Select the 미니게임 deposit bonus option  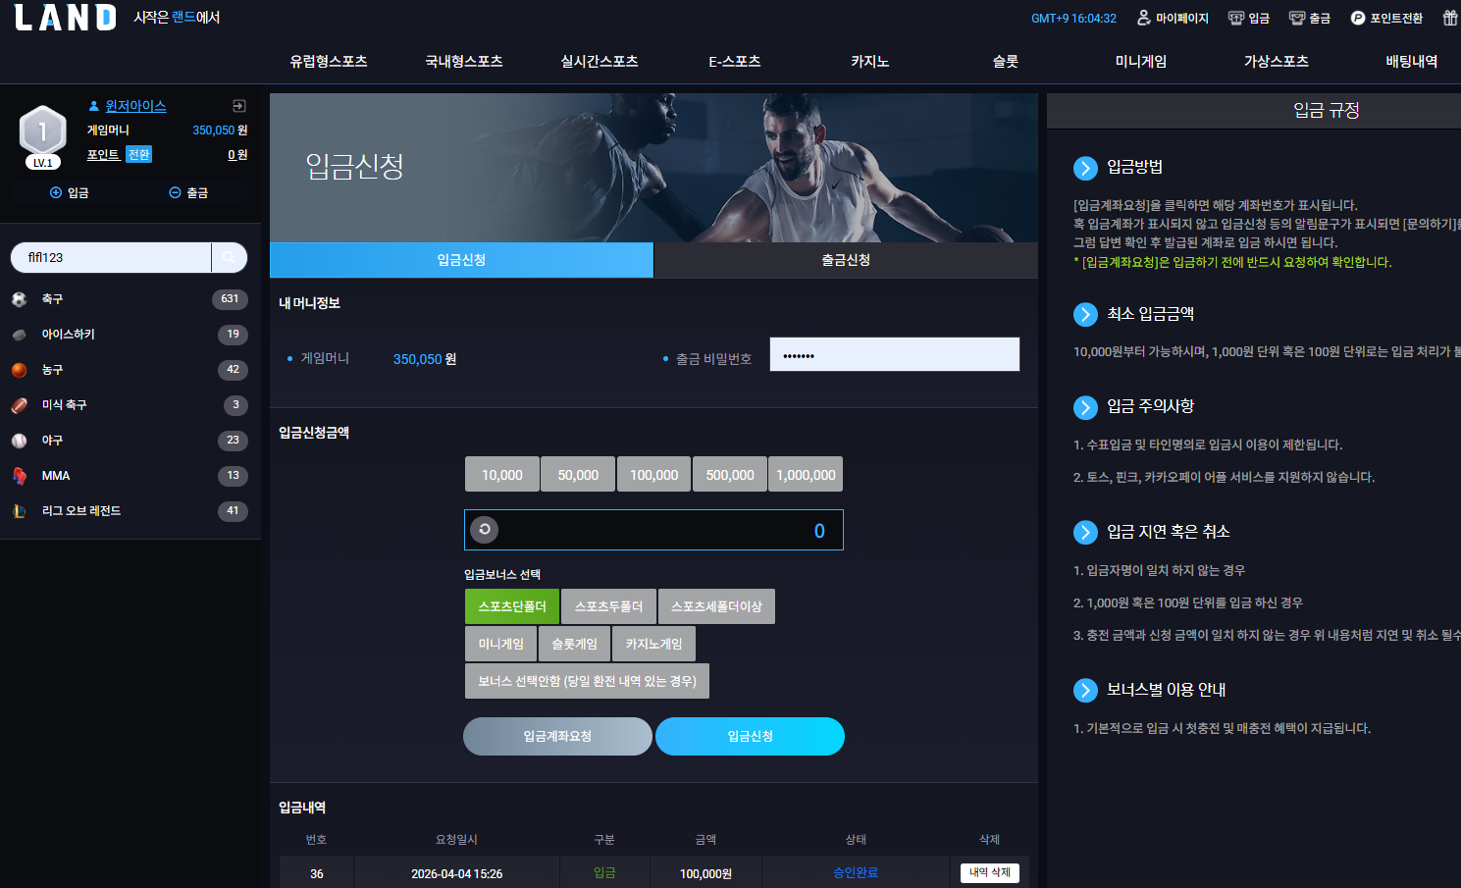point(500,644)
